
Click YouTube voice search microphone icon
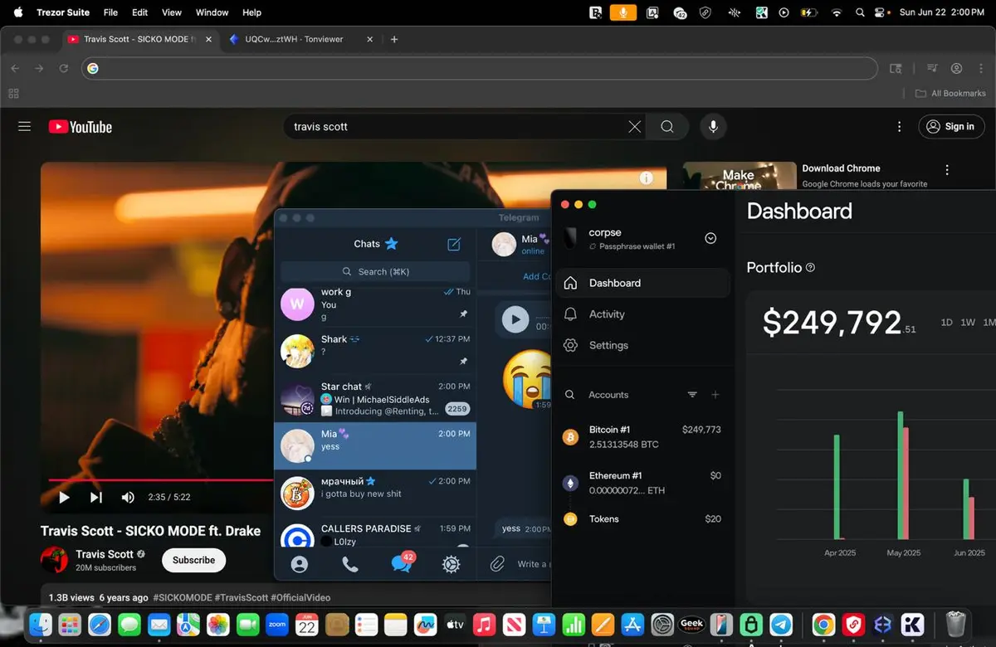coord(711,127)
